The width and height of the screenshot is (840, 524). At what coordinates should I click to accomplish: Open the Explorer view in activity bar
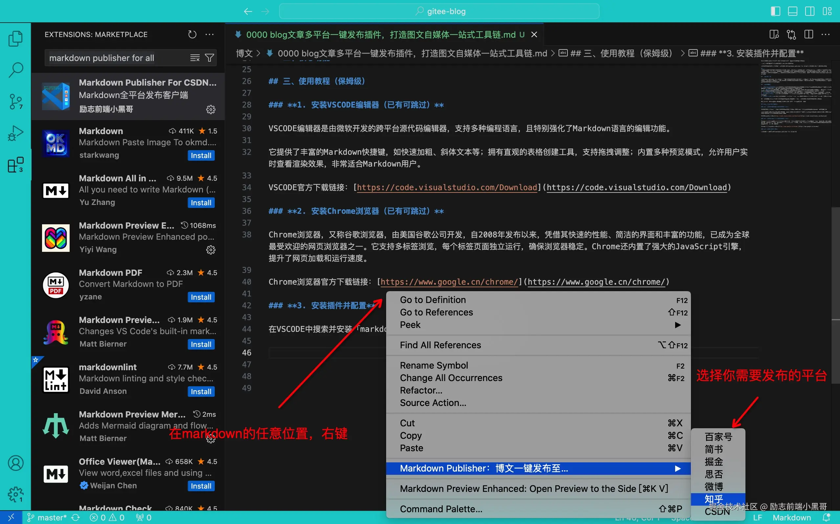coord(15,38)
